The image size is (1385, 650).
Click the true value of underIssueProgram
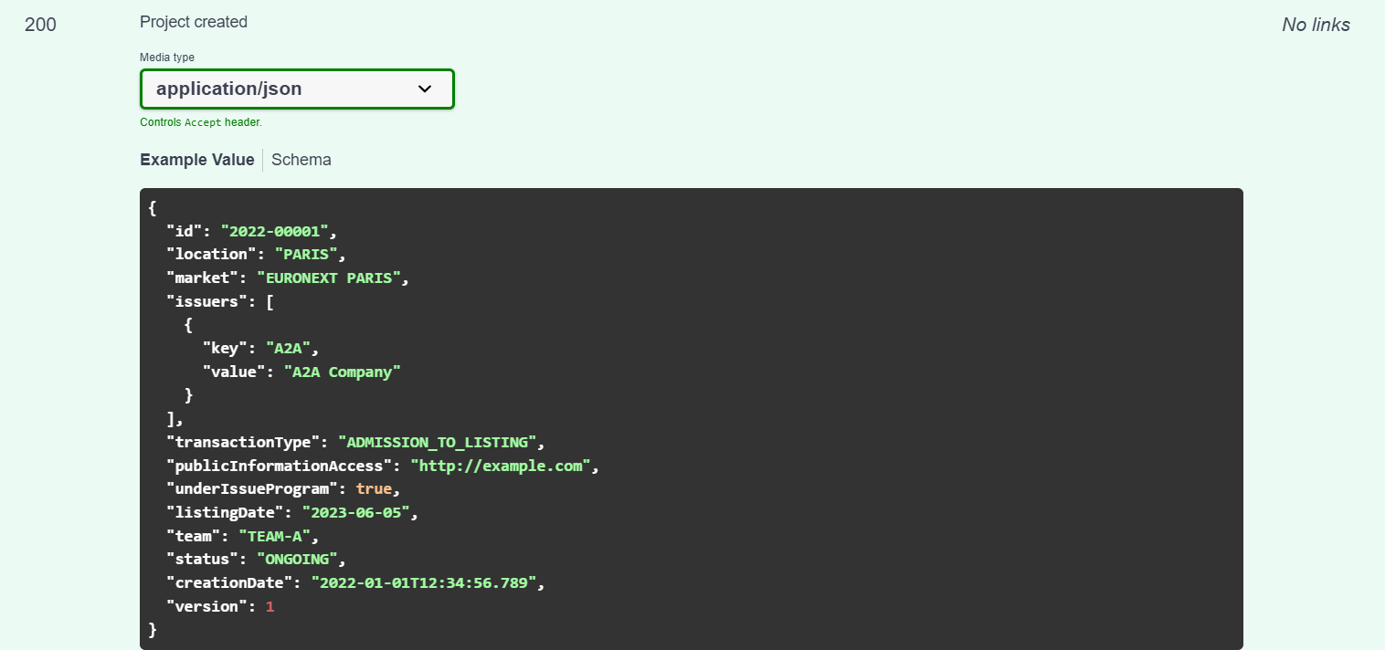coord(374,489)
